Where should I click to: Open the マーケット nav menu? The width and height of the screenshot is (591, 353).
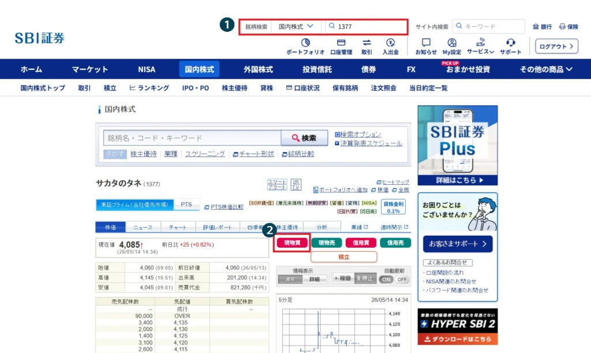pos(89,69)
